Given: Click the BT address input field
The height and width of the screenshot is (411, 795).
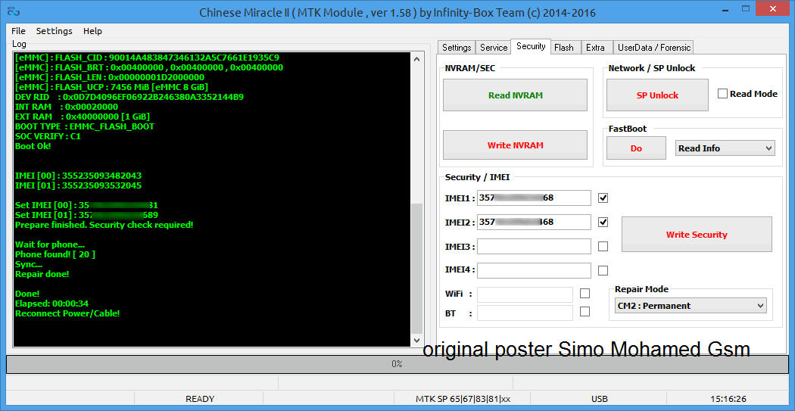Looking at the screenshot, I should tap(525, 313).
